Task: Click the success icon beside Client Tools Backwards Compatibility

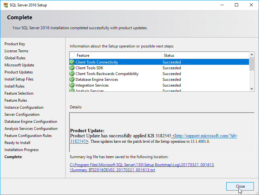Action: tap(72, 73)
